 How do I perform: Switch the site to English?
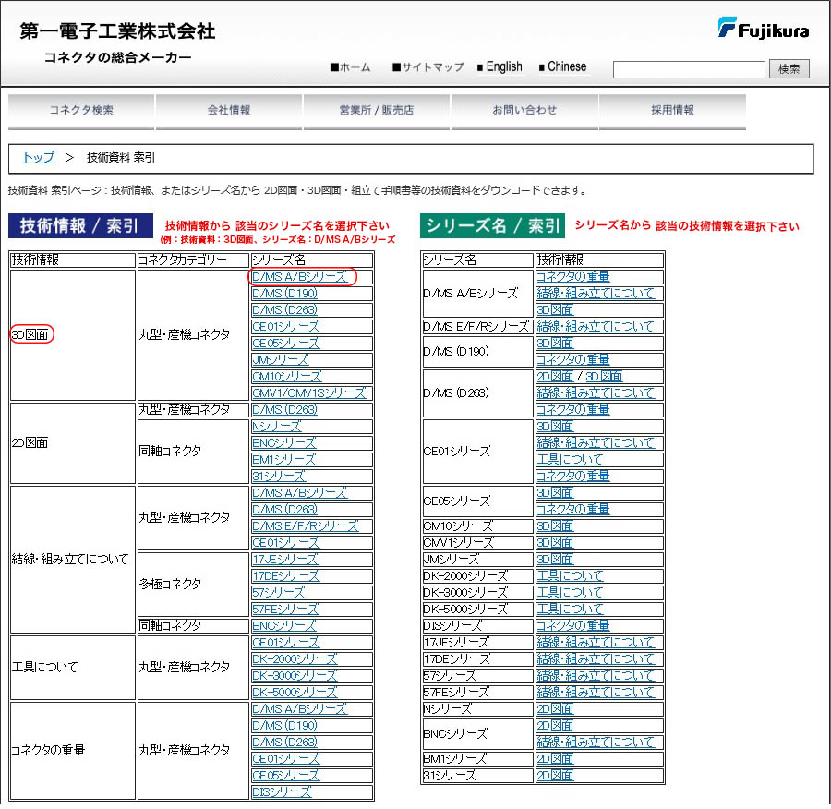[500, 66]
